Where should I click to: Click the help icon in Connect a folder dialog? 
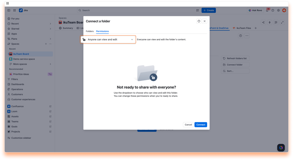199,21
